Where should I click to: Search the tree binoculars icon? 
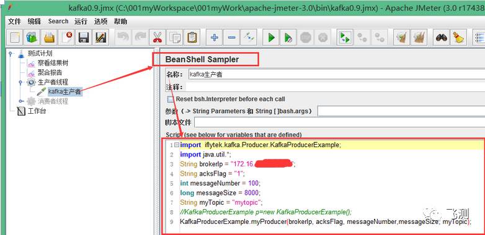point(441,38)
